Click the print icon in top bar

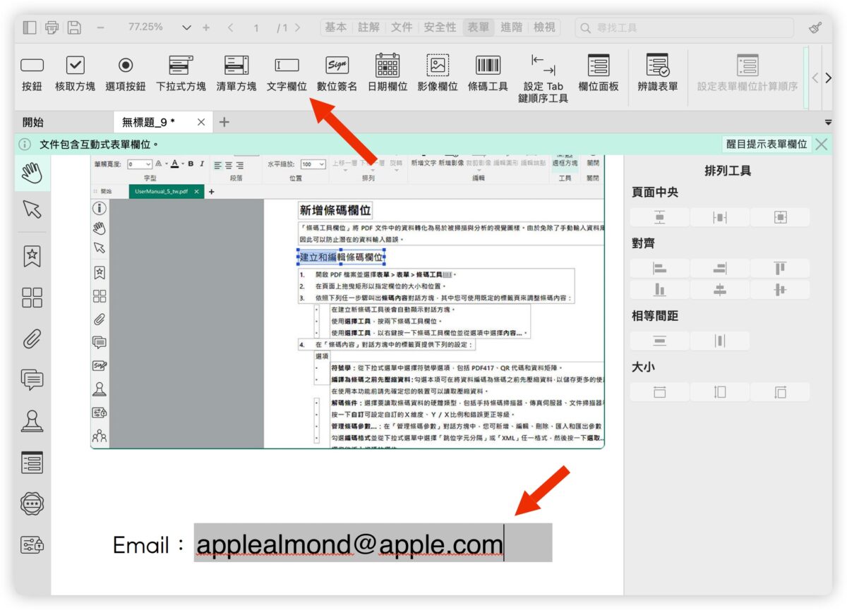(x=52, y=28)
